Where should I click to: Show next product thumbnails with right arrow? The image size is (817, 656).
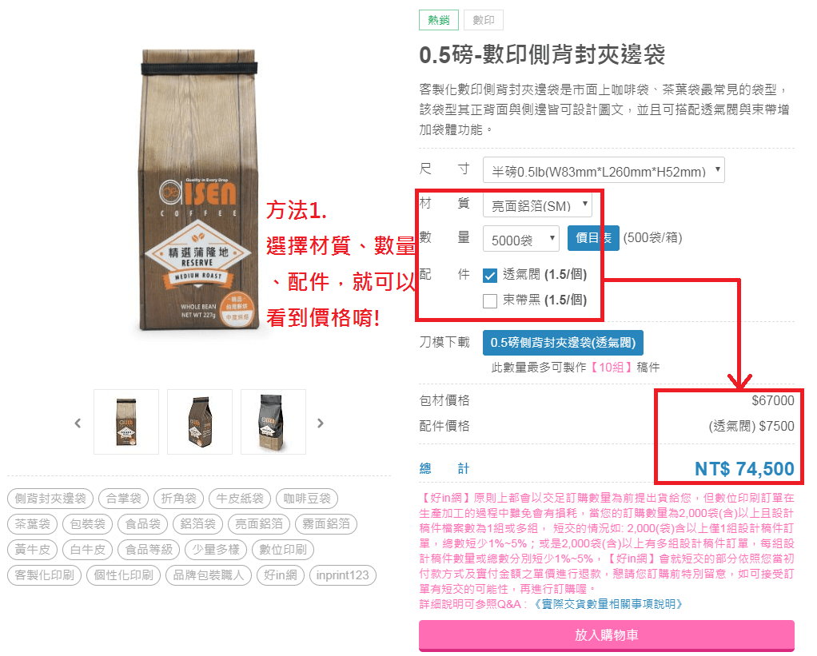point(321,423)
